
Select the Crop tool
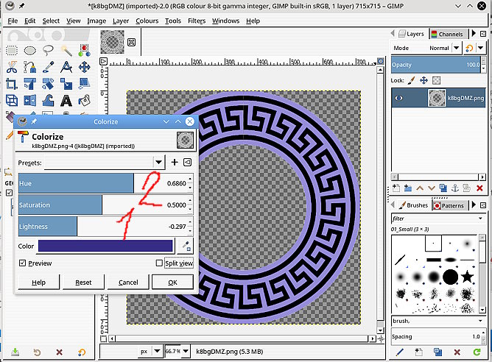tap(12, 84)
